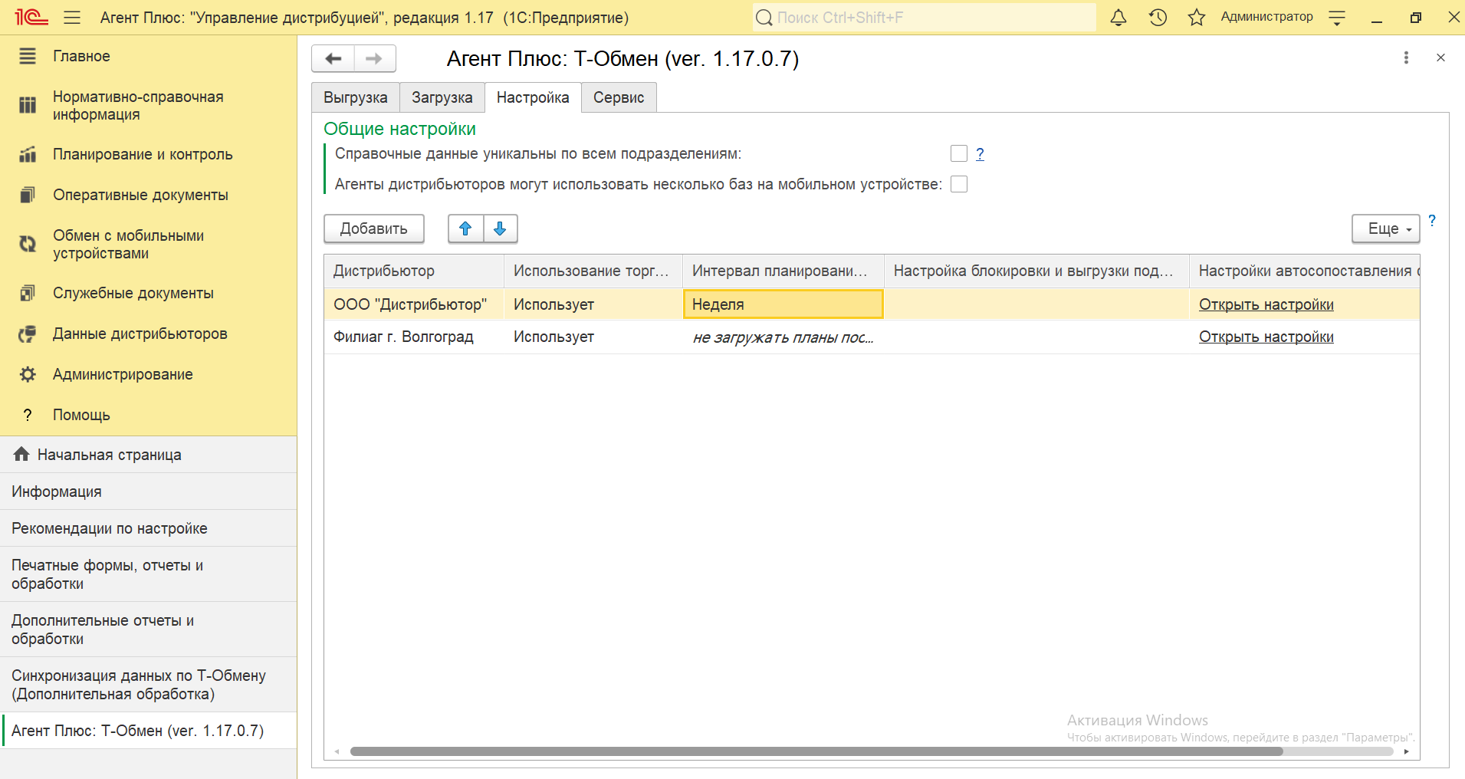The image size is (1465, 779).
Task: Click home icon of Начальная страница
Action: click(21, 454)
